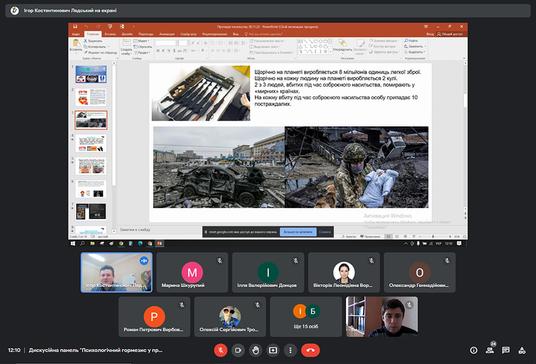Collapse the ribbon chevron
Screen dimensions: 536x364
[465, 58]
